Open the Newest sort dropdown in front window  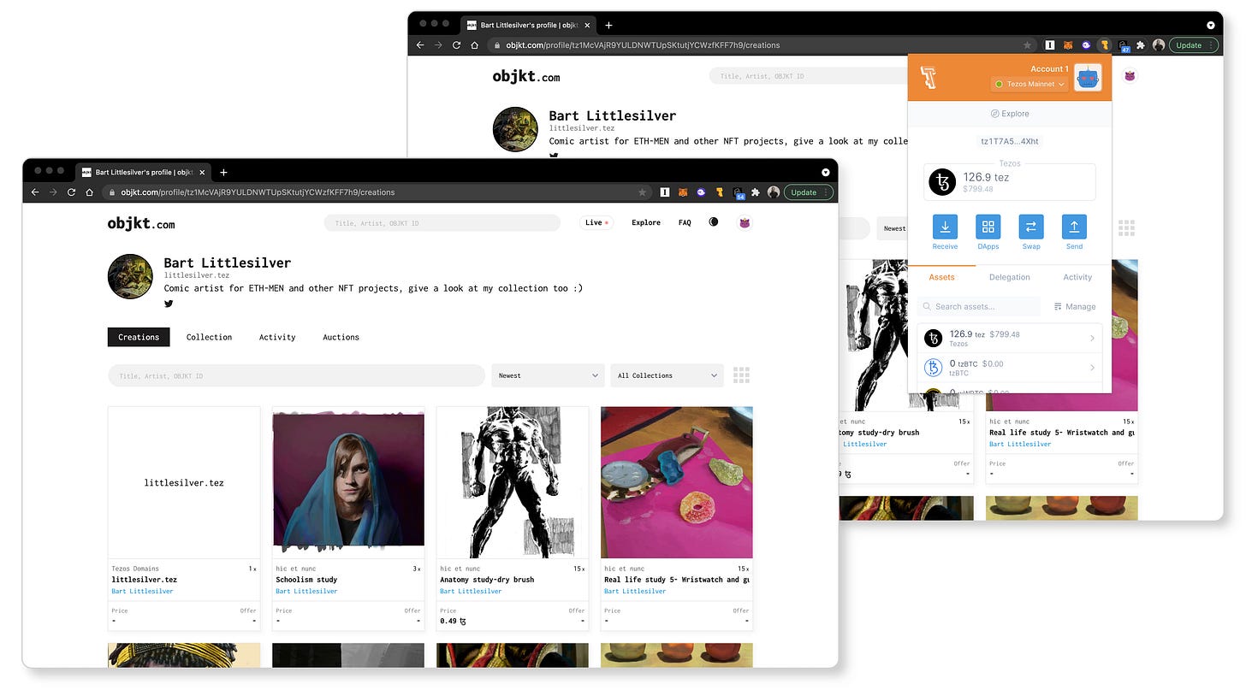click(x=548, y=375)
